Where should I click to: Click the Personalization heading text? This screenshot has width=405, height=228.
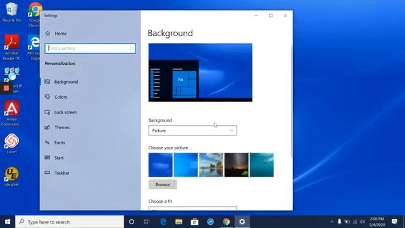pos(60,63)
